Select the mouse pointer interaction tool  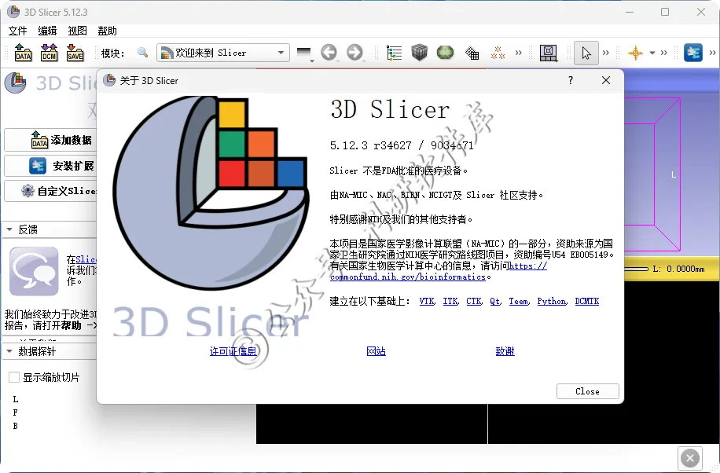click(586, 53)
